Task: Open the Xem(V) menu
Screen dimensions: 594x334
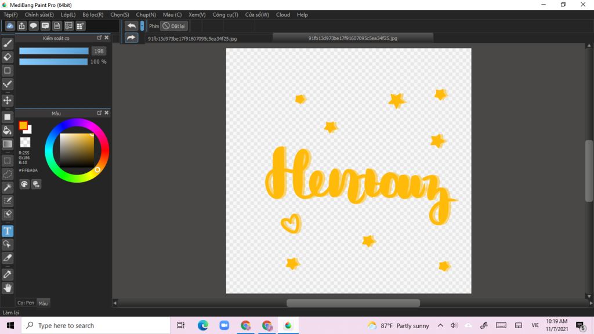Action: click(x=197, y=14)
